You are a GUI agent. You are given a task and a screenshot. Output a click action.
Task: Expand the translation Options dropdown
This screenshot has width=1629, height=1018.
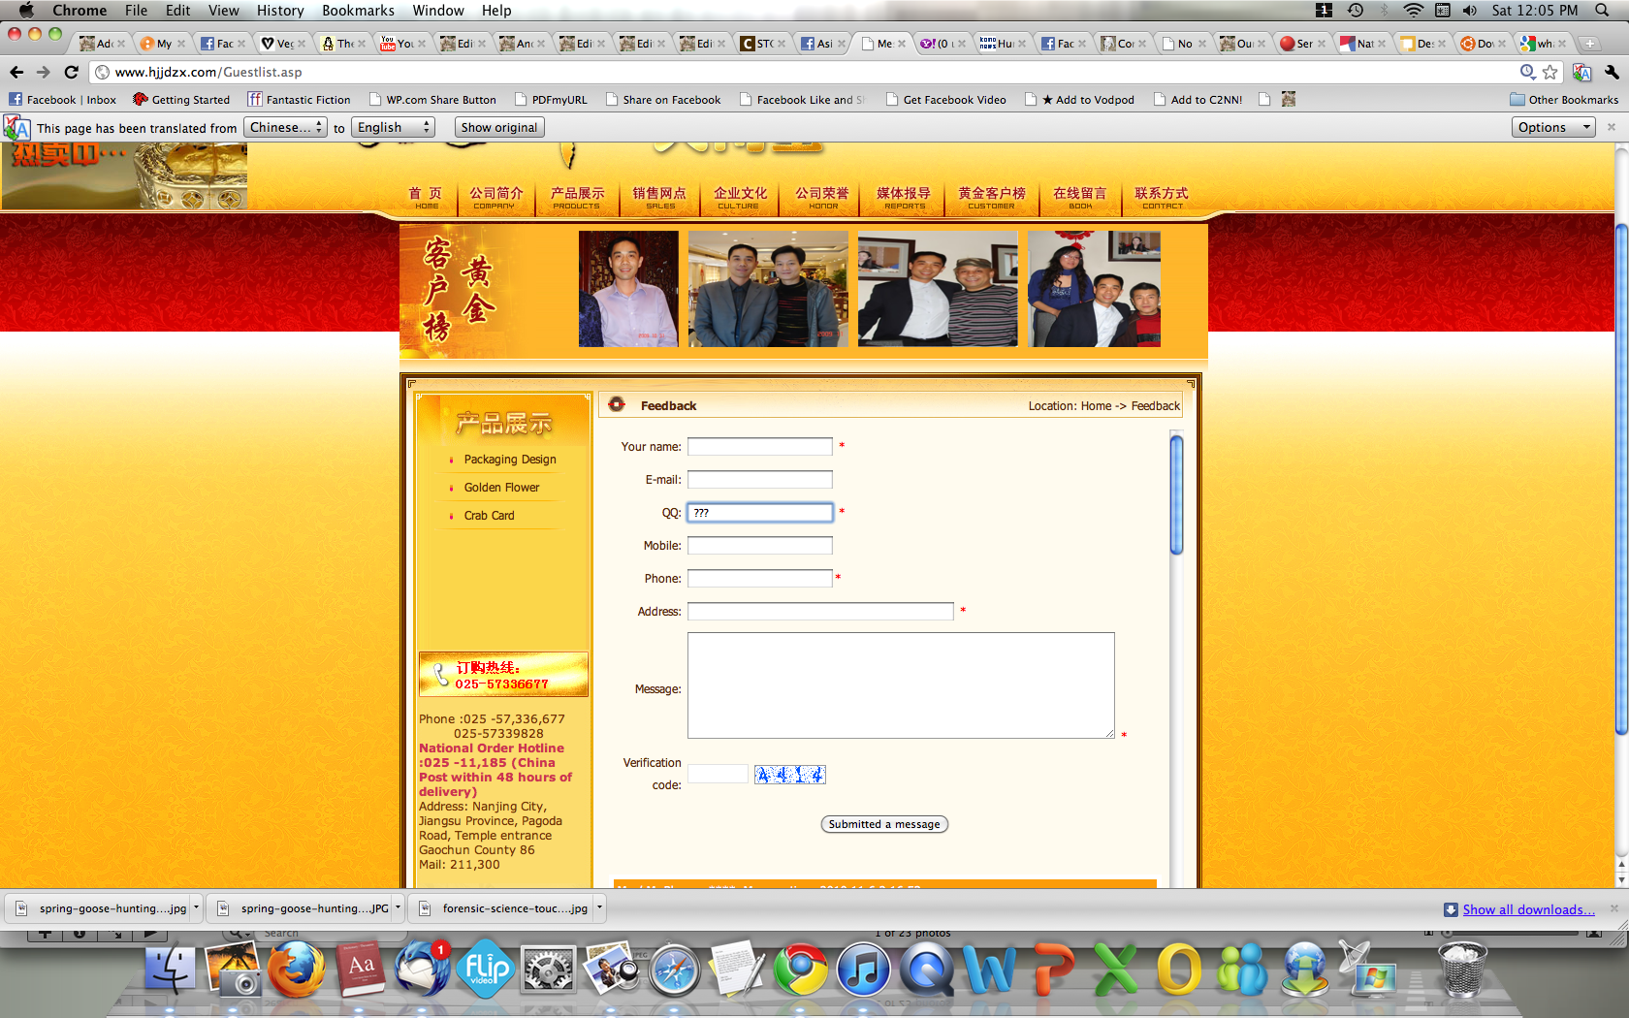(x=1551, y=127)
